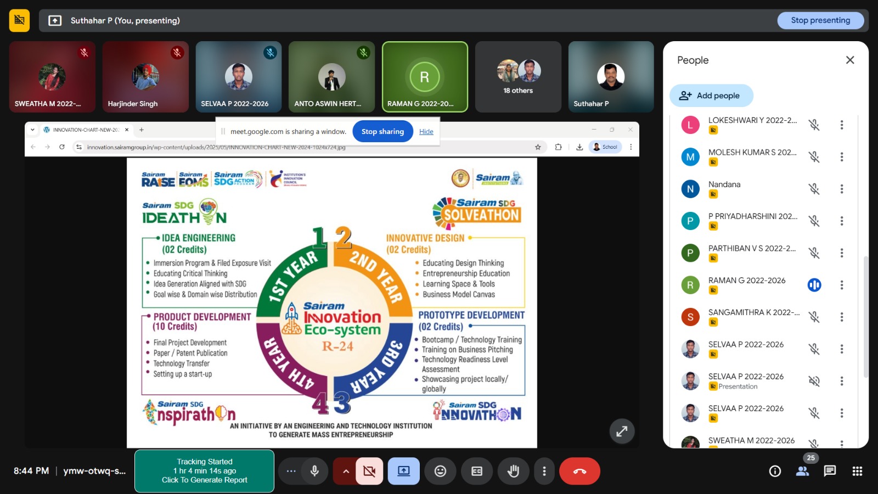878x494 pixels.
Task: Open audio settings with the up chevron
Action: pyautogui.click(x=346, y=471)
